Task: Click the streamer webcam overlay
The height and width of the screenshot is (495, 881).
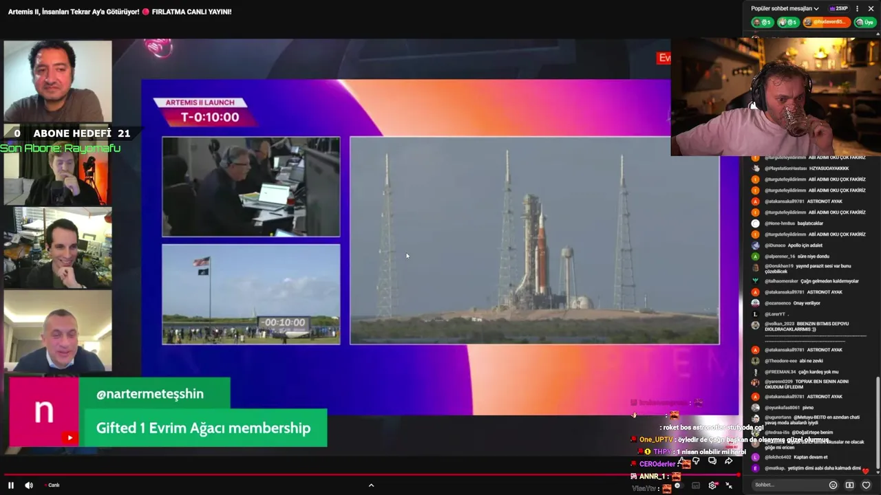Action: point(776,97)
